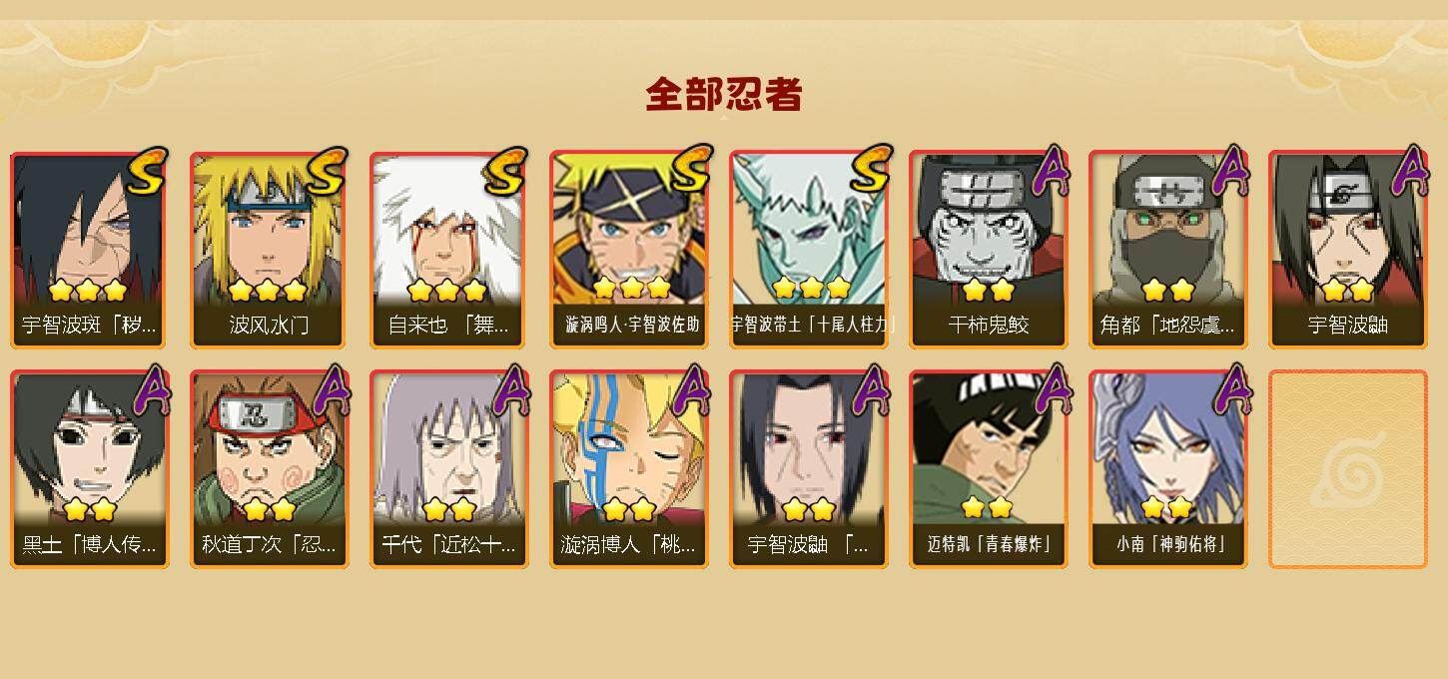1448x679 pixels.
Task: Select the 秋道丁次 ninja card
Action: click(269, 469)
